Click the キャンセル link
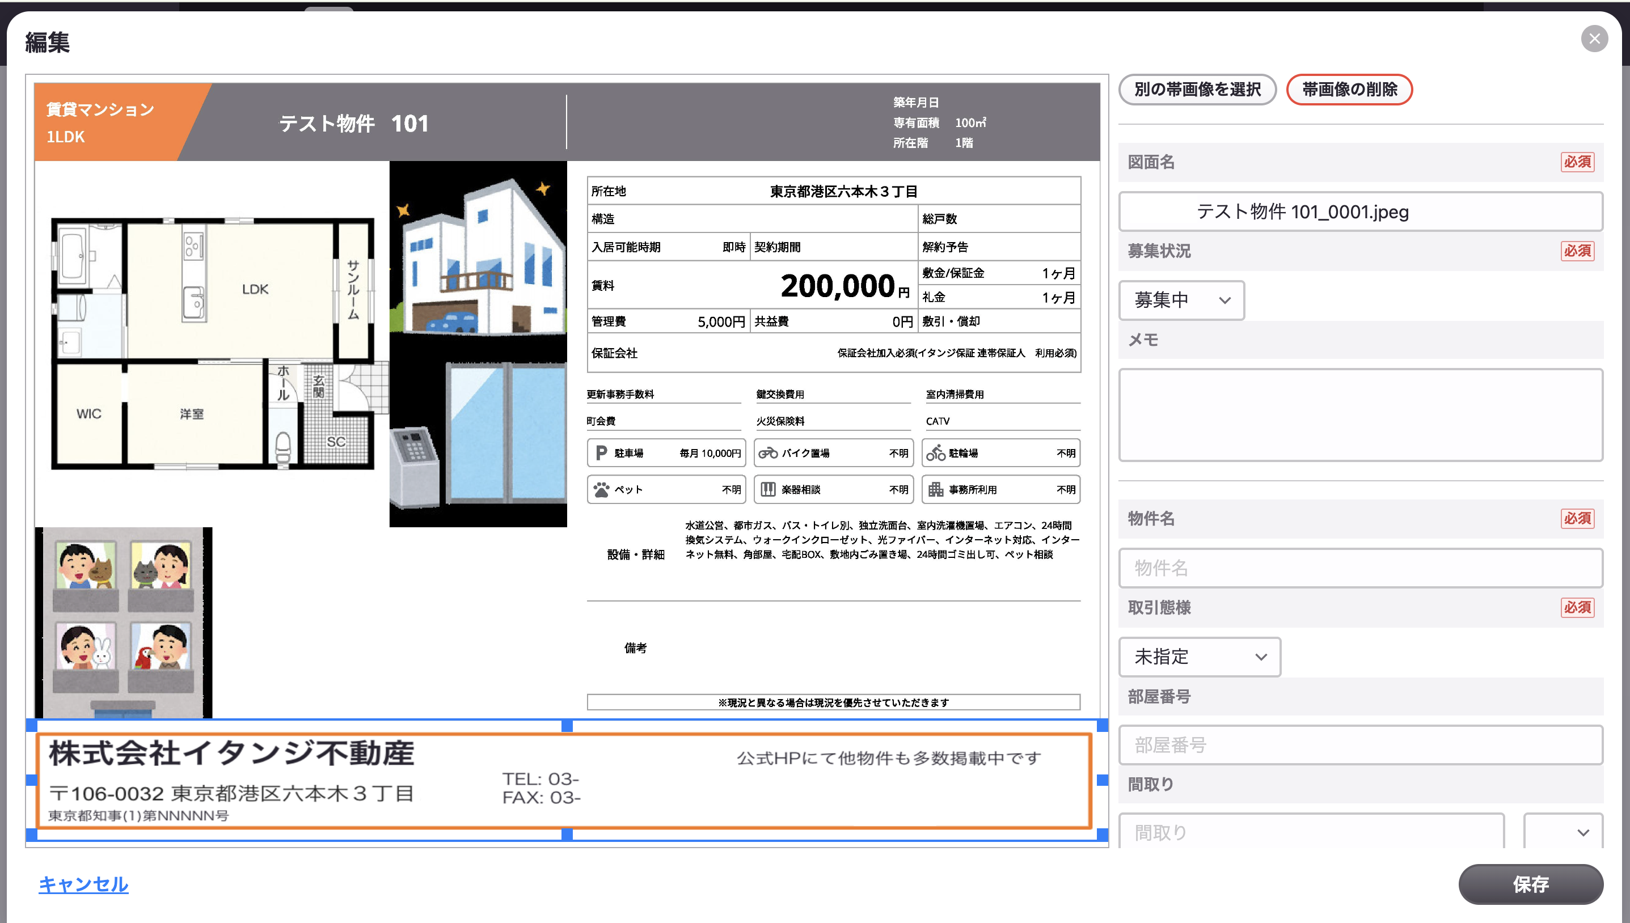This screenshot has width=1630, height=923. 84,884
